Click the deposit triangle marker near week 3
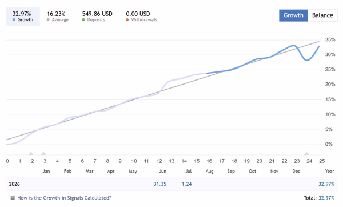Image resolution: width=343 pixels, height=207 pixels. tap(43, 153)
